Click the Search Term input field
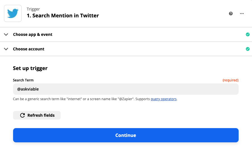 pos(126,89)
